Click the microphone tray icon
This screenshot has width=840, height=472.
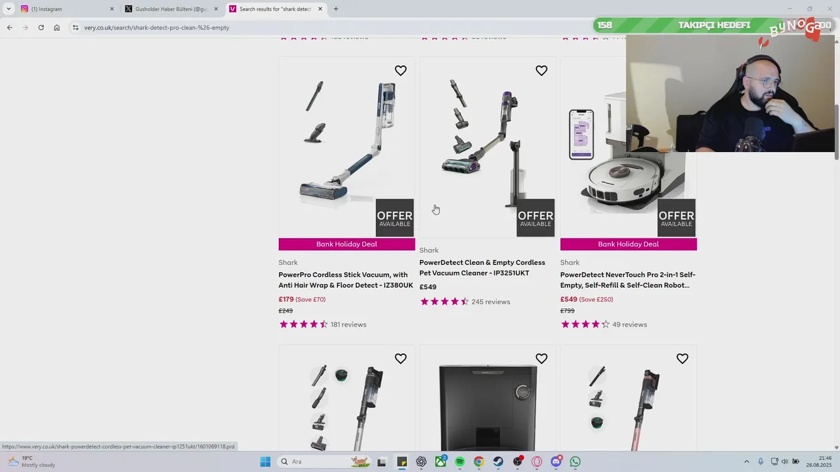coord(761,462)
